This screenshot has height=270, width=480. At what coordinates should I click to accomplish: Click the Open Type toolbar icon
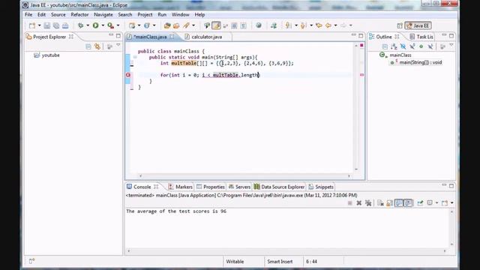pos(167,25)
